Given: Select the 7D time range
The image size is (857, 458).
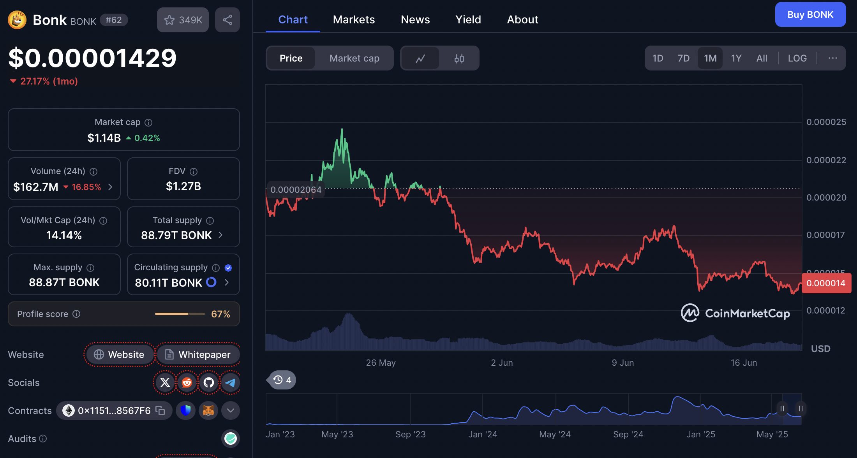Looking at the screenshot, I should tap(683, 58).
